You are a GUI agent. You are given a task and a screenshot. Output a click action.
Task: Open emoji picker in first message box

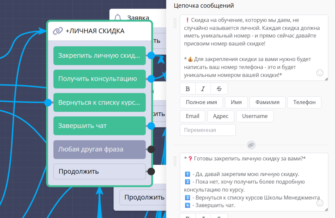click(320, 73)
